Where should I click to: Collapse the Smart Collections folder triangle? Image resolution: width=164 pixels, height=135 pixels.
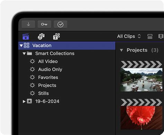click(x=24, y=54)
